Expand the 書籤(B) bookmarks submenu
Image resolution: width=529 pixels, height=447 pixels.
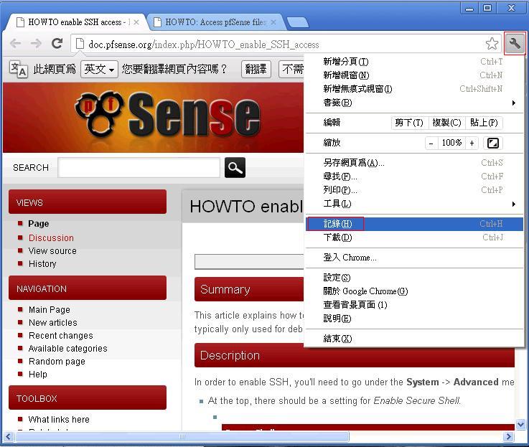[x=415, y=103]
